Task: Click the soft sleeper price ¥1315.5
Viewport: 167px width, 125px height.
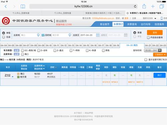Action: click(x=106, y=82)
